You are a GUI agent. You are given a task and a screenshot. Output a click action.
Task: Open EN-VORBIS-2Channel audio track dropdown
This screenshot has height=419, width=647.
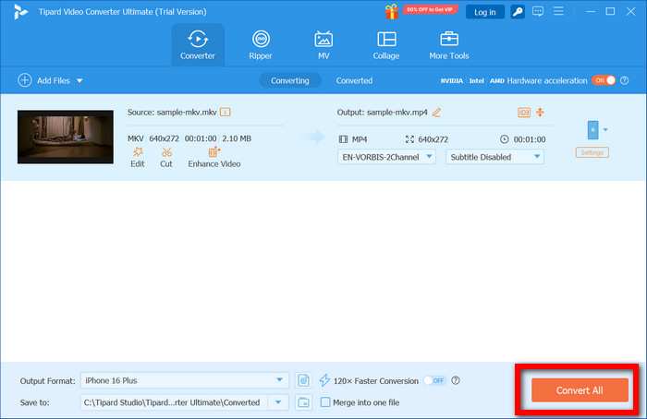coord(385,157)
